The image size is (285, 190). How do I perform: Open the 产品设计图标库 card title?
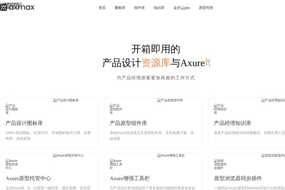(24, 123)
